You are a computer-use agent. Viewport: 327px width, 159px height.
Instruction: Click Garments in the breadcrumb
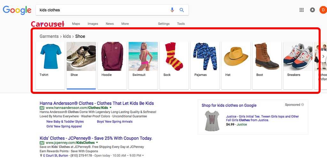tap(49, 36)
